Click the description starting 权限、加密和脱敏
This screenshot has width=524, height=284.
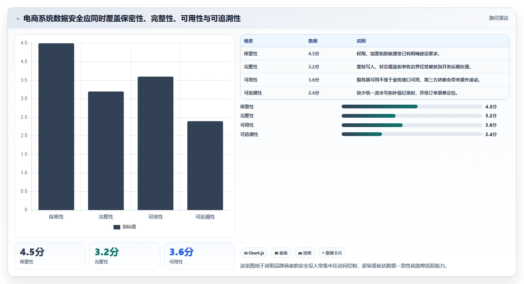[399, 54]
